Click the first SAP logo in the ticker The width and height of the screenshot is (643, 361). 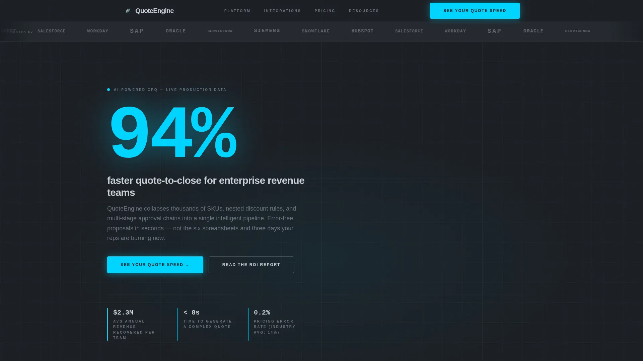coord(137,31)
